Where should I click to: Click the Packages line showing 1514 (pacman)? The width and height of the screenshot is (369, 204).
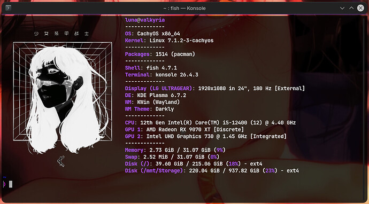click(160, 54)
